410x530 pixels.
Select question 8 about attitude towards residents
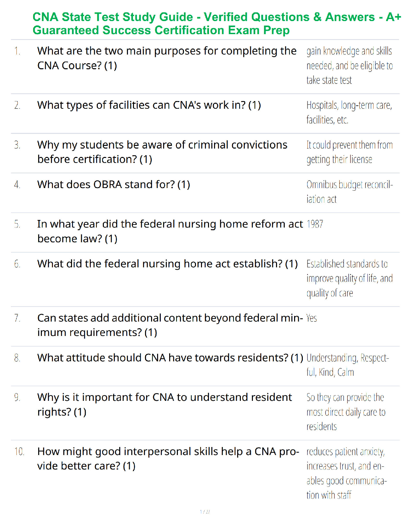pos(170,358)
